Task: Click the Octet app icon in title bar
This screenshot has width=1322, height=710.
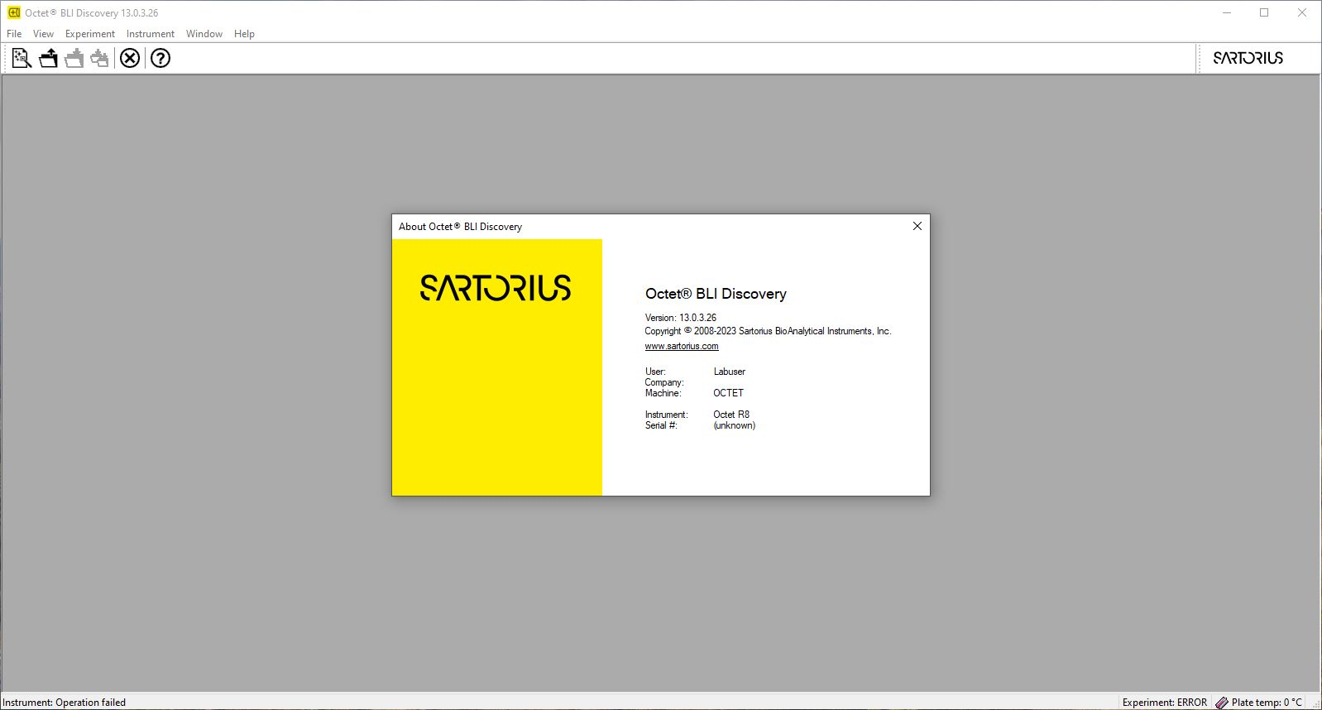Action: [14, 12]
